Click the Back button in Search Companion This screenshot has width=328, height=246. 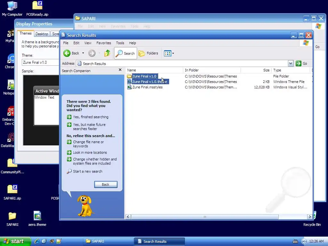(106, 184)
